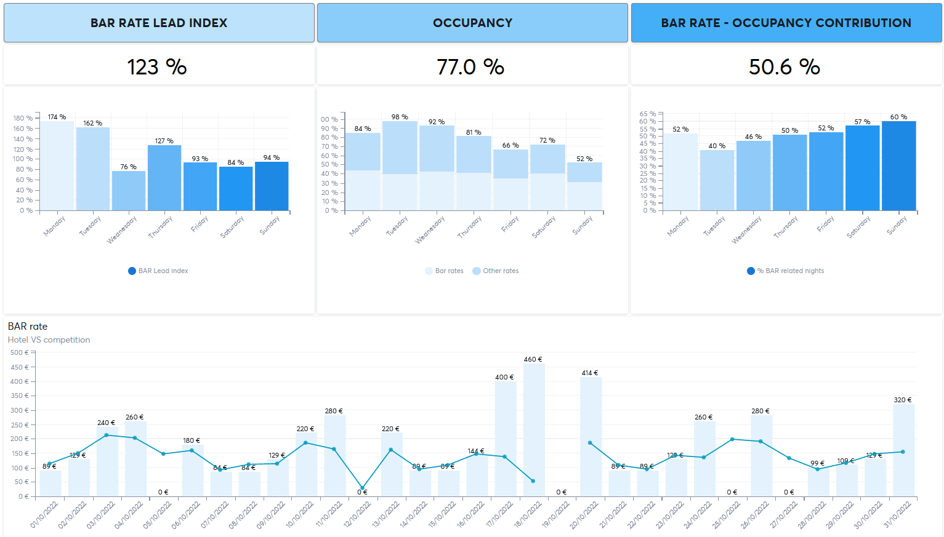Click competition line point at 25/10/2022

tap(732, 439)
